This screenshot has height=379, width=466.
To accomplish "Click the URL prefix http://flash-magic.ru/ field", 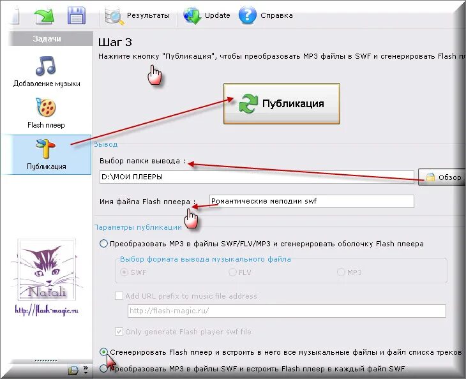I will 287,311.
